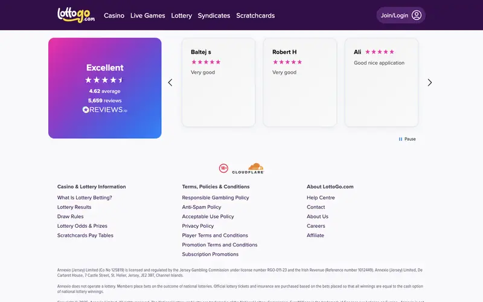This screenshot has width=483, height=302.
Task: Open Player Terms and Conditions link
Action: point(215,236)
